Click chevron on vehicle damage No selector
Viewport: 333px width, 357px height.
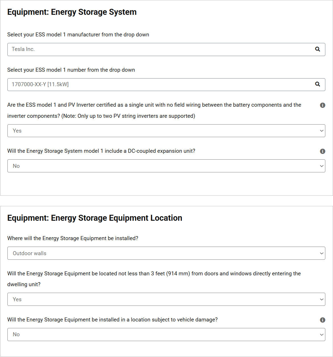pos(322,335)
